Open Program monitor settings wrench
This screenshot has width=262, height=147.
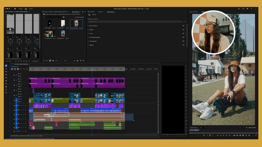[x=247, y=128]
